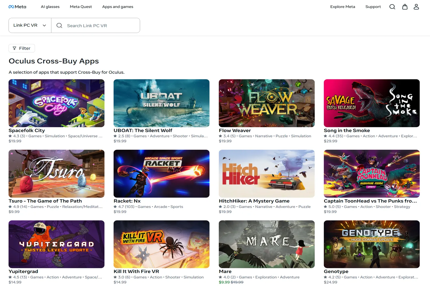Open the Explore Meta menu

(343, 7)
